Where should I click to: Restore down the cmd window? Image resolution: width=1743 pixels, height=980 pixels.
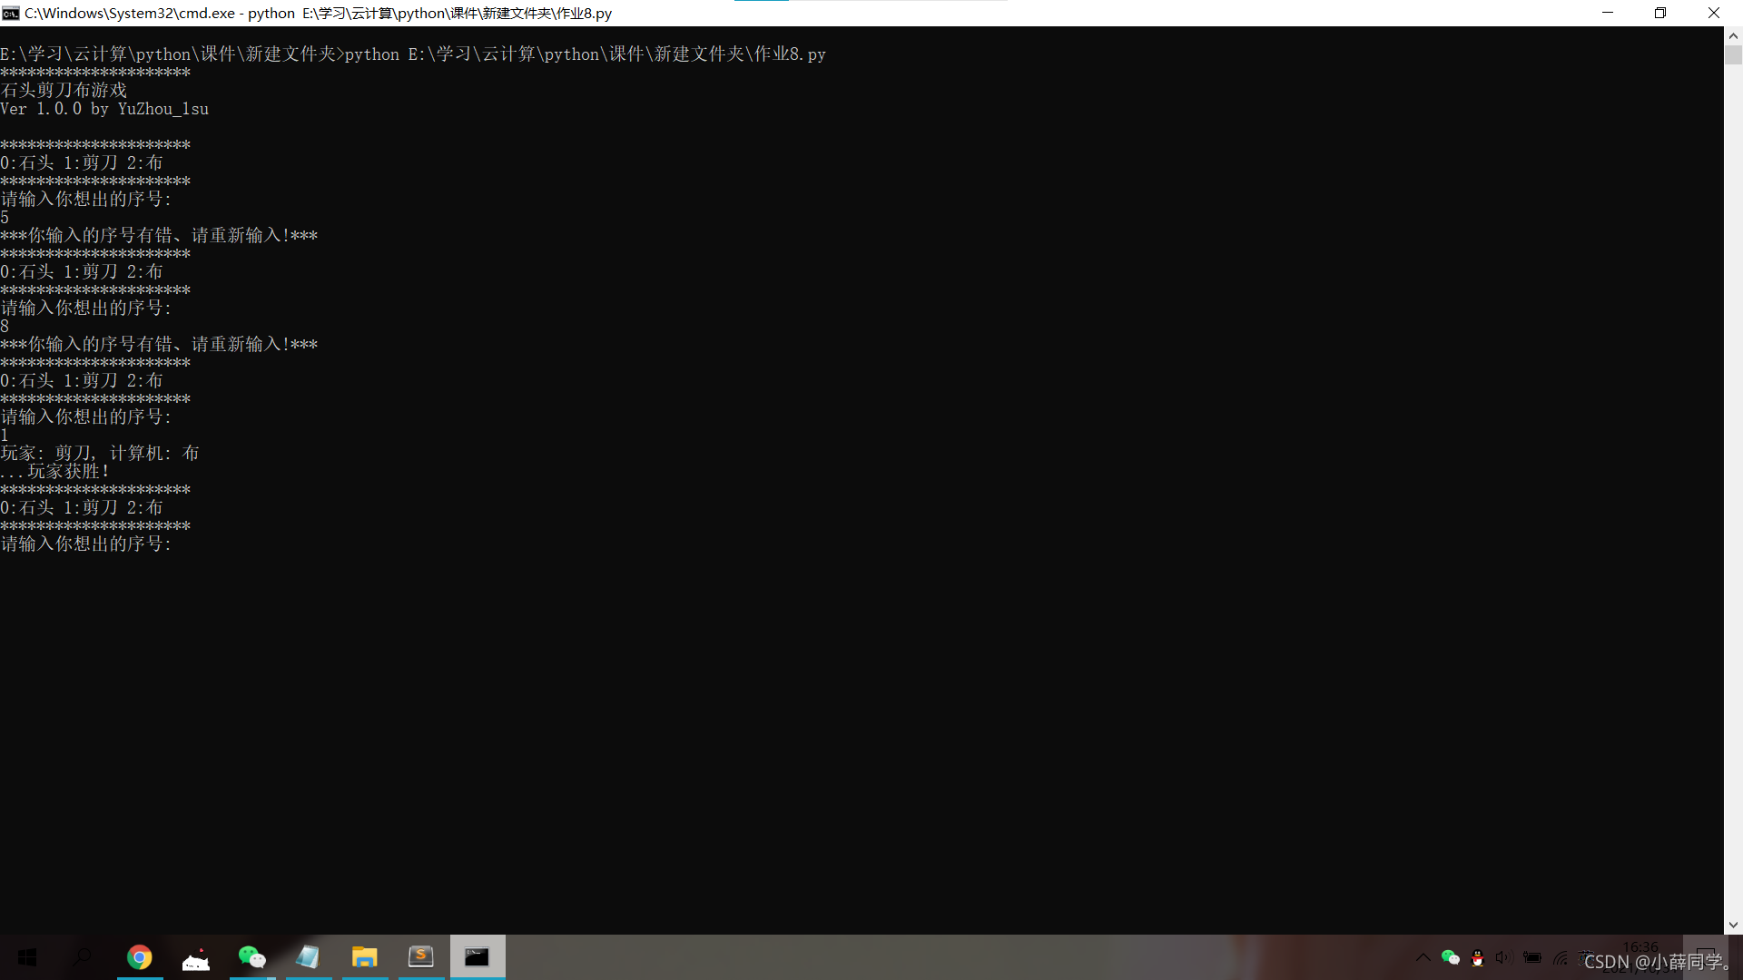tap(1660, 13)
